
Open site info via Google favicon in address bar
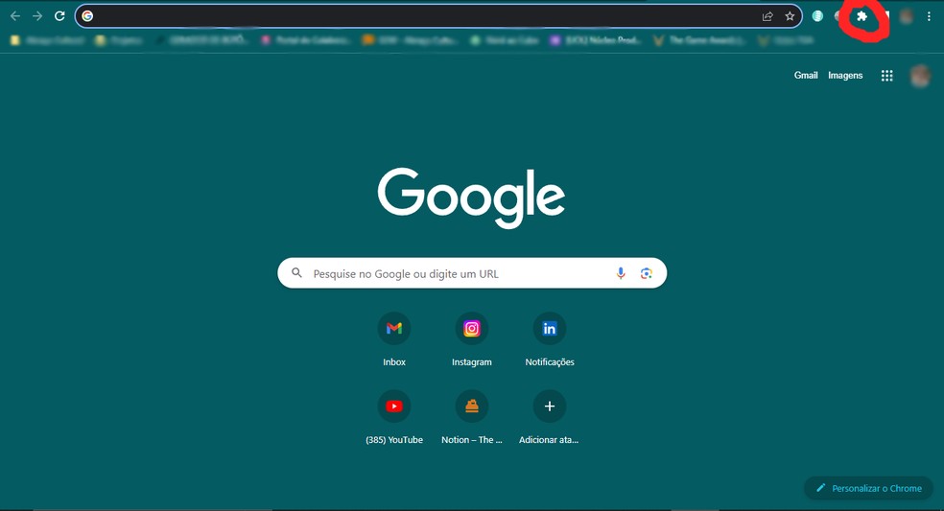pos(87,16)
